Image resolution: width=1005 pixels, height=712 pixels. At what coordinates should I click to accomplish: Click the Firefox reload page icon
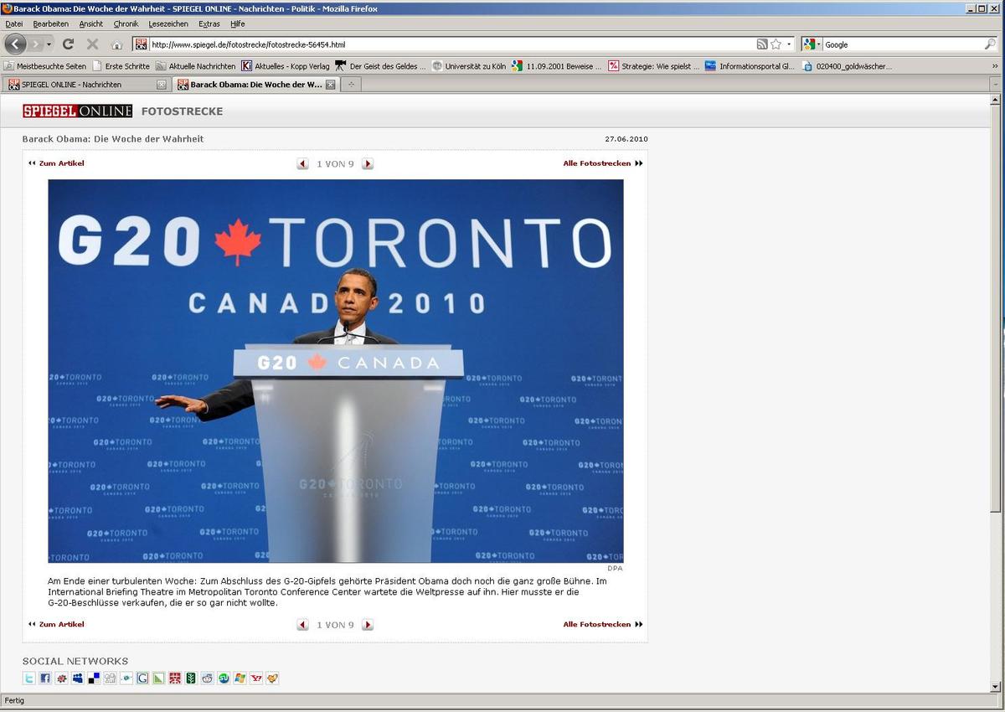click(69, 44)
